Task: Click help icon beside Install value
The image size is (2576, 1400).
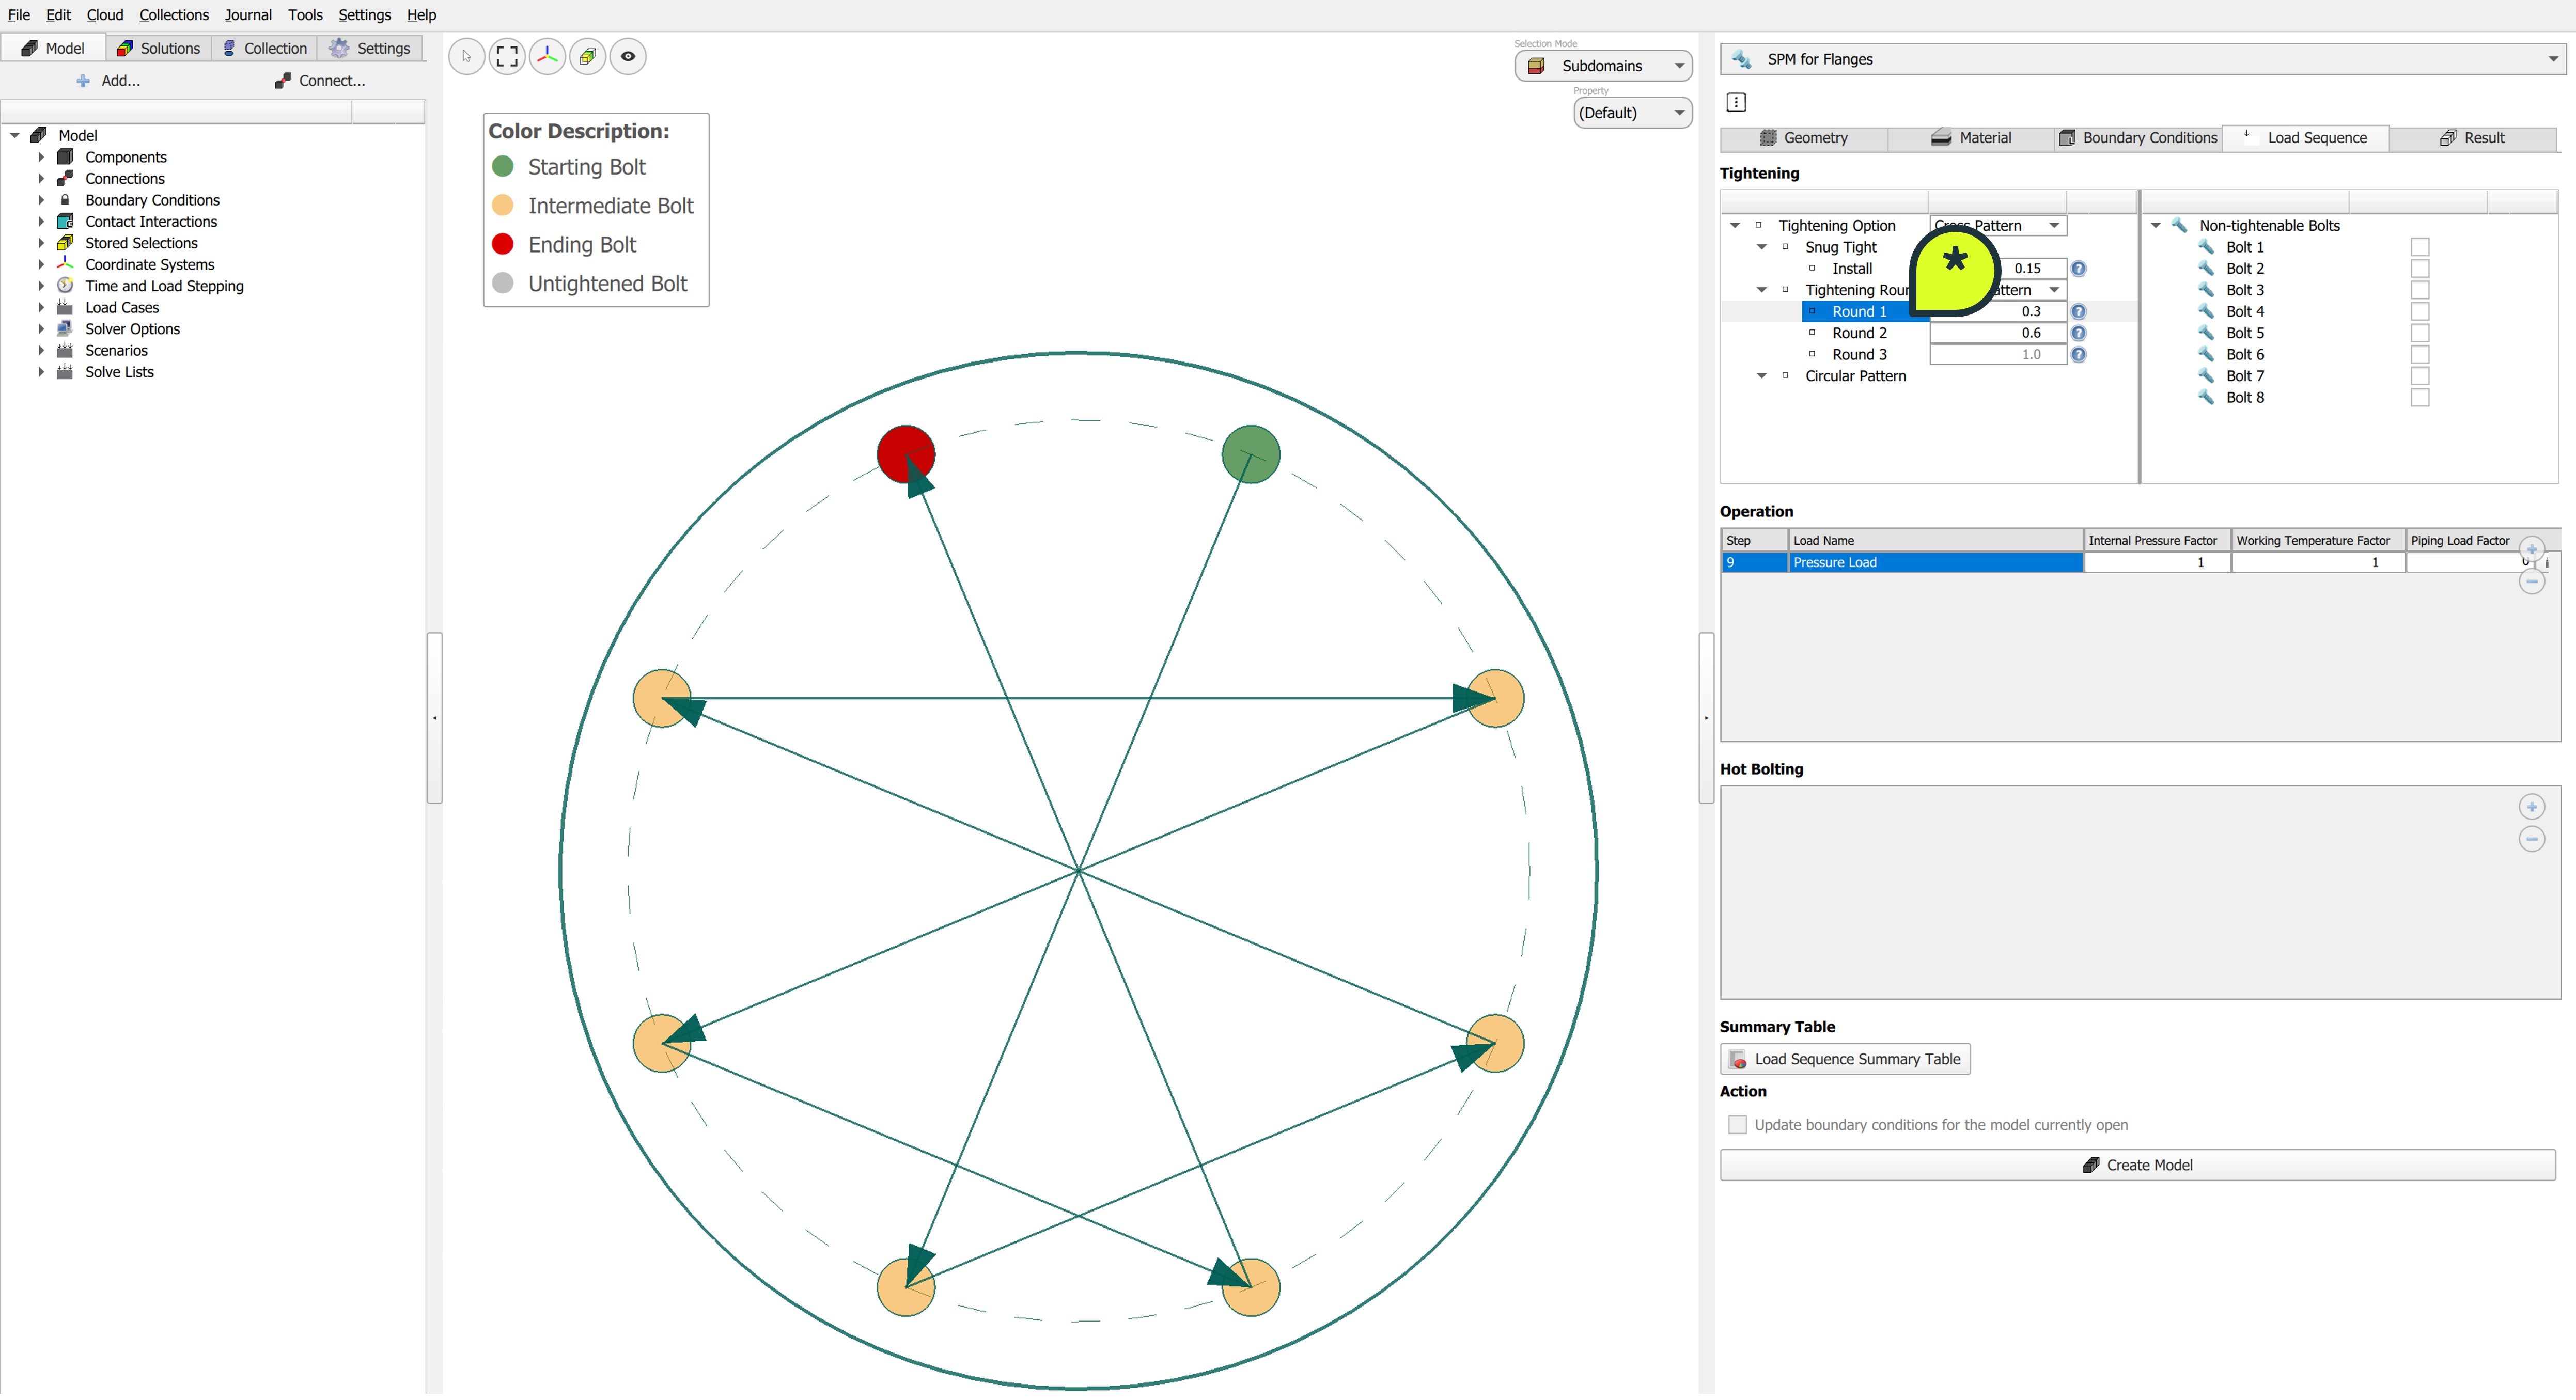Action: point(2078,268)
